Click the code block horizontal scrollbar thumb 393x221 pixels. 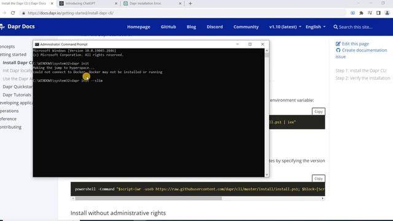(149, 198)
